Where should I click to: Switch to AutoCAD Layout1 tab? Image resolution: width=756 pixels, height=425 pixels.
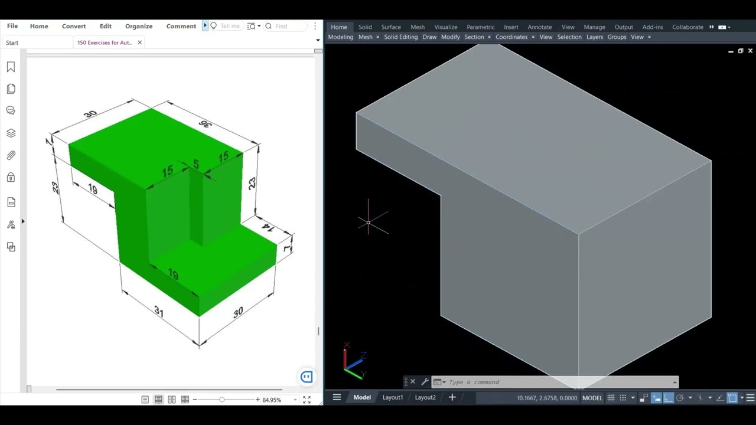(393, 397)
